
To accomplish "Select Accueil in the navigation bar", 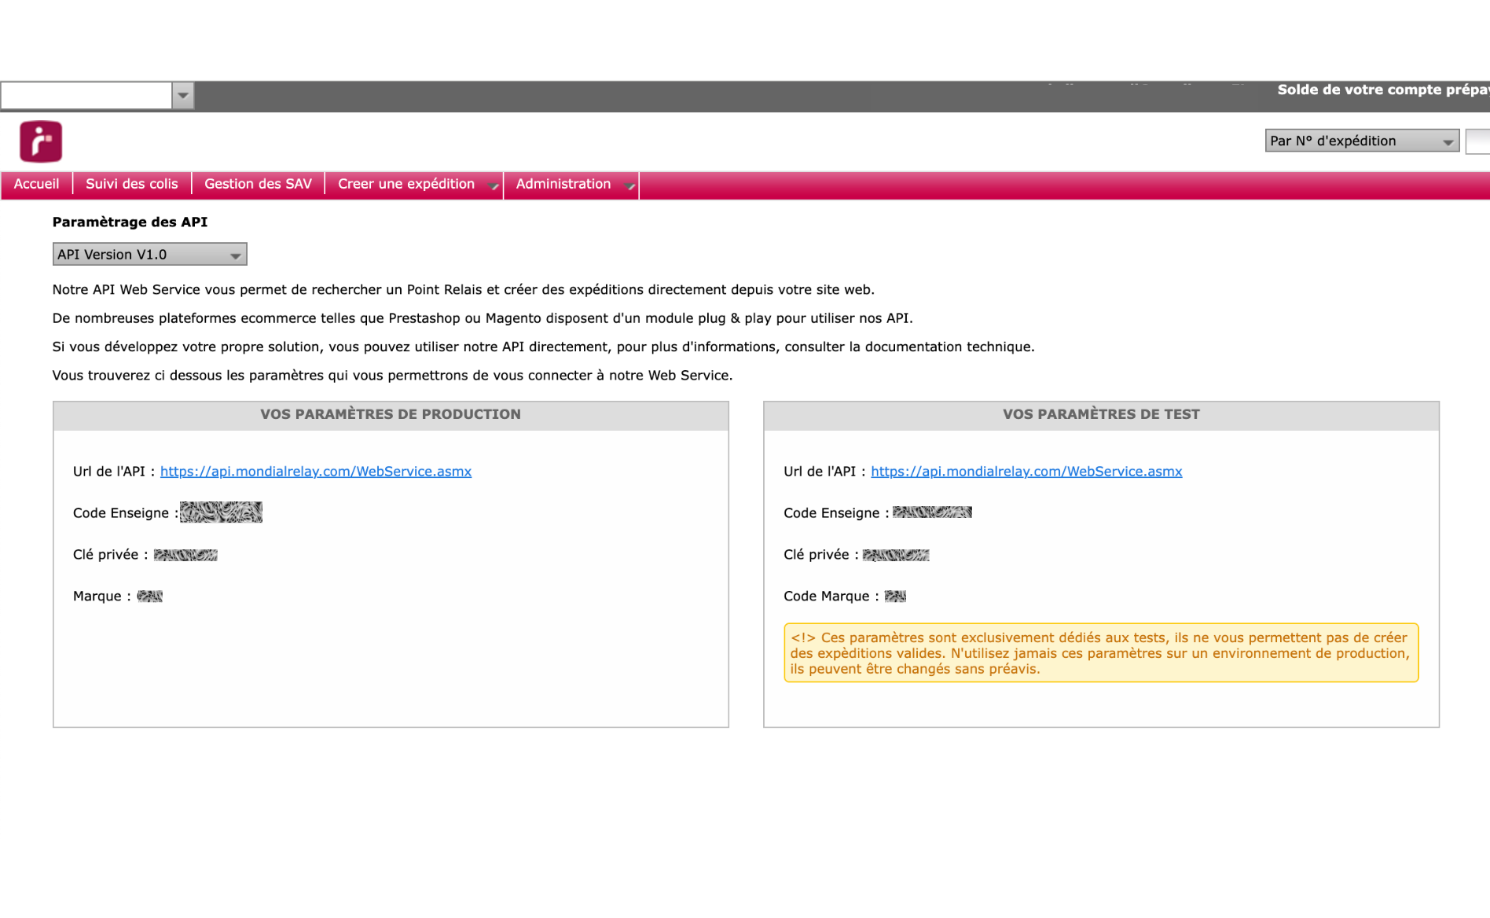I will click(36, 184).
